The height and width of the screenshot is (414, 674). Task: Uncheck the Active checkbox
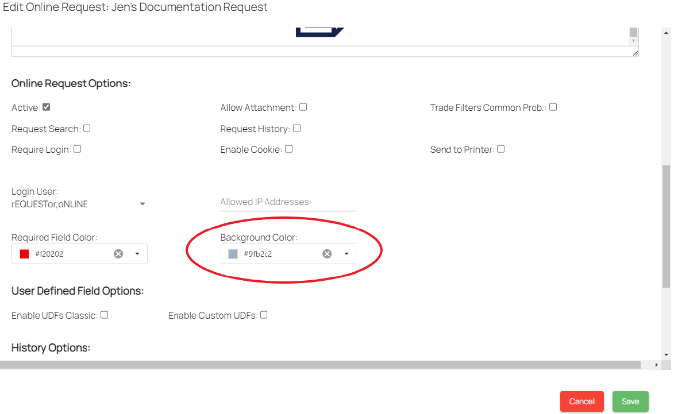pos(45,107)
